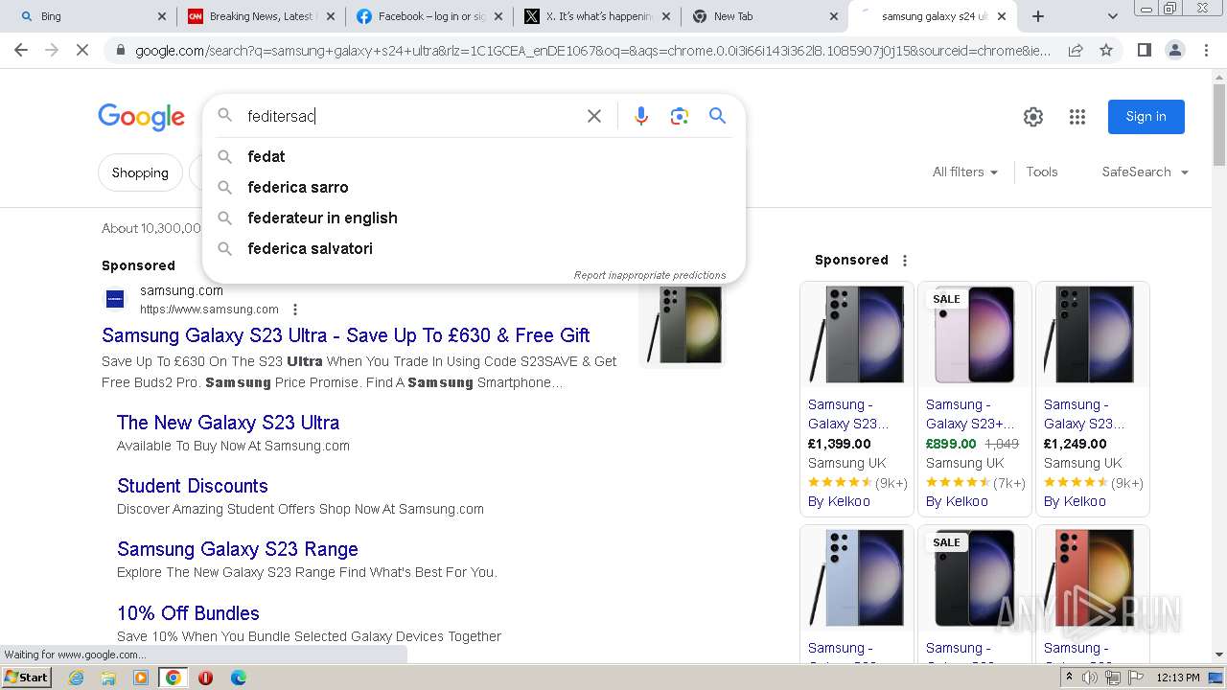Image resolution: width=1227 pixels, height=690 pixels.
Task: Switch to the Breaking News CNN tab
Action: click(262, 16)
